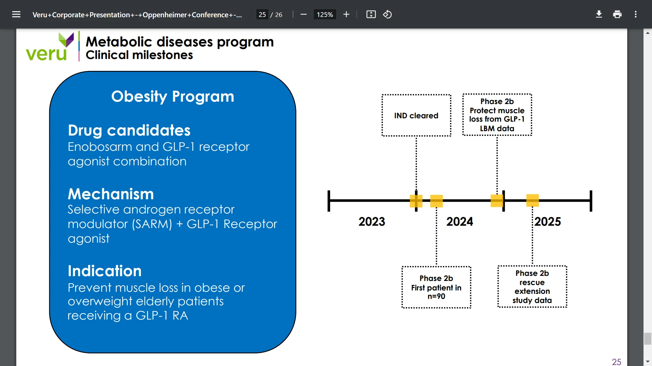Click the 2024 timeline label
652x366 pixels.
(459, 222)
